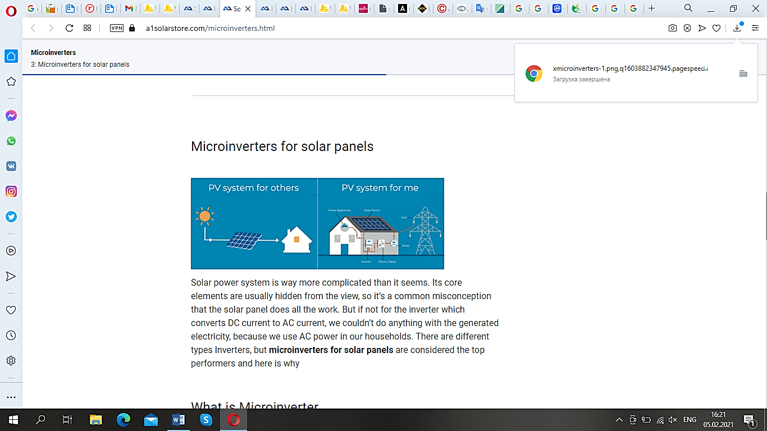The image size is (767, 431).
Task: Open the ad blocker shield icon
Action: click(x=687, y=28)
